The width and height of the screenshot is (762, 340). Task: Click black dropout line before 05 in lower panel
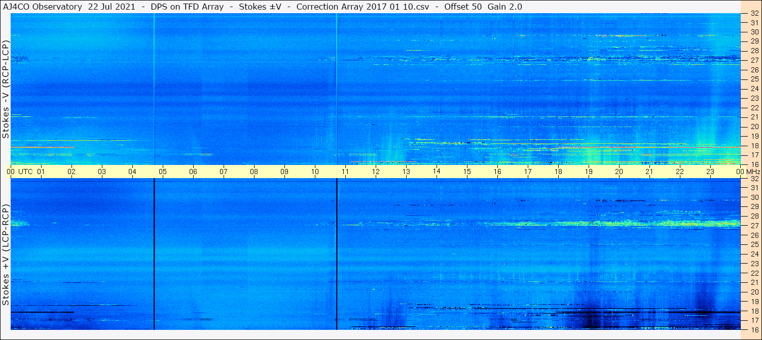154,254
